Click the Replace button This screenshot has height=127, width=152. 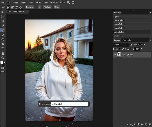(x=47, y=7)
